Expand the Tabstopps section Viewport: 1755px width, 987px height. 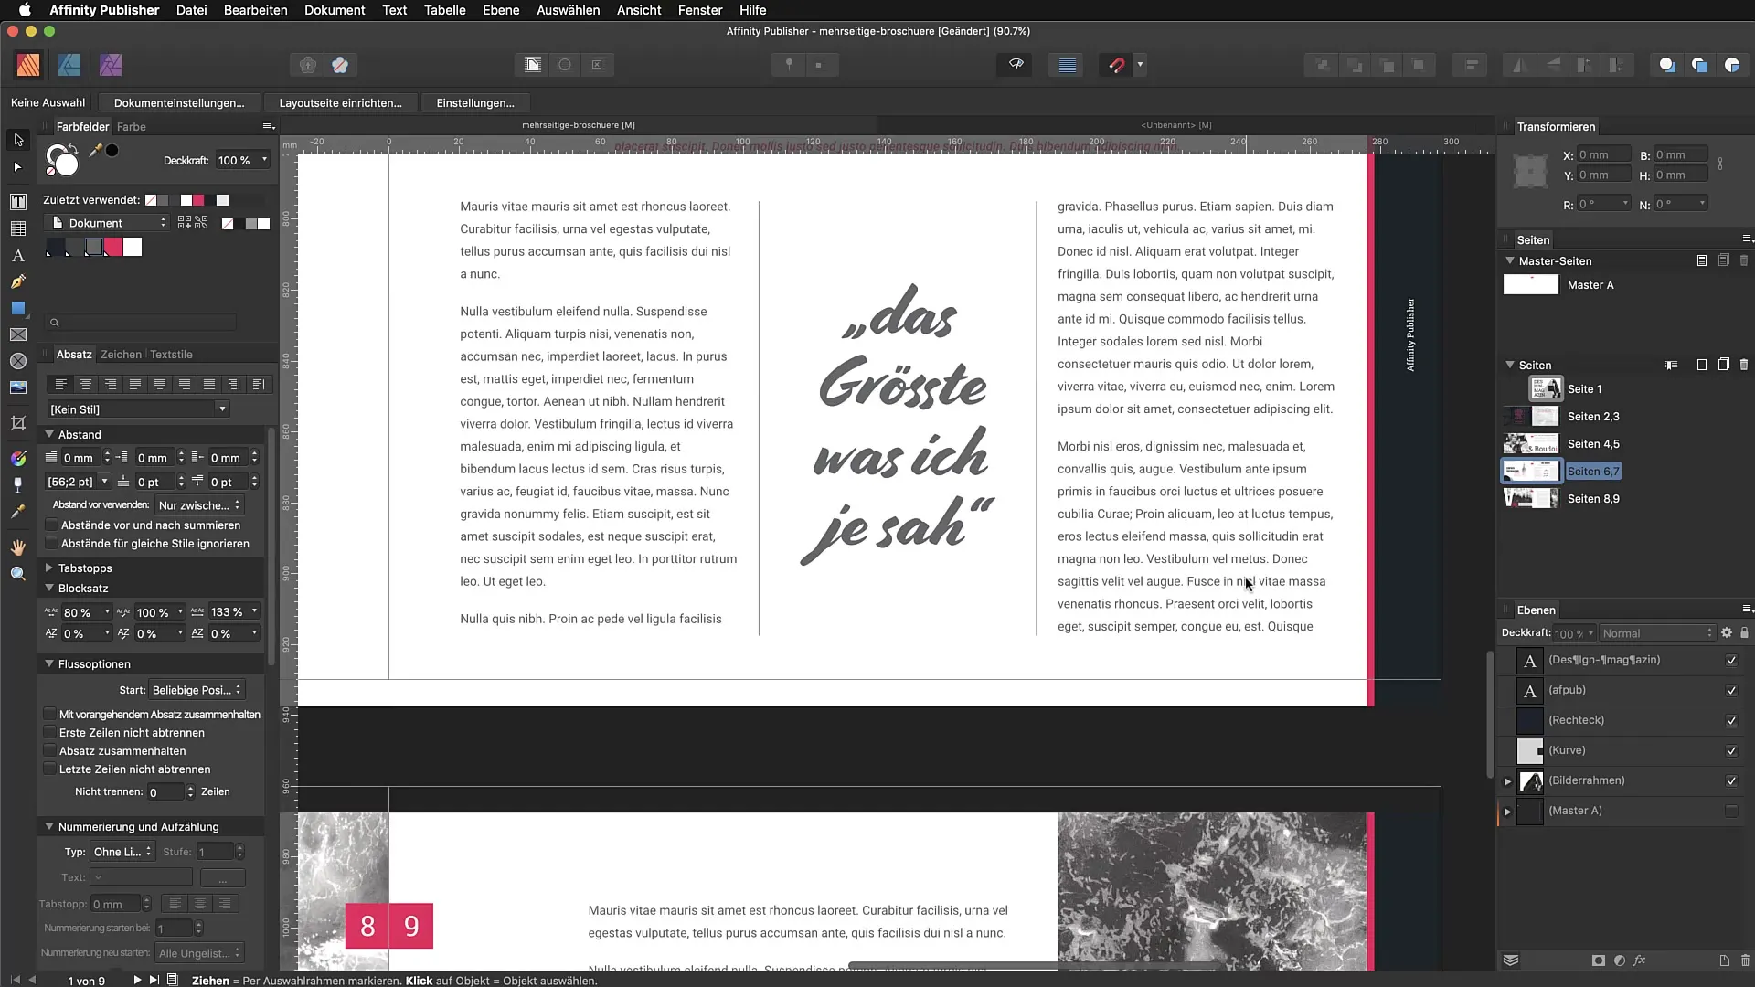click(x=49, y=568)
